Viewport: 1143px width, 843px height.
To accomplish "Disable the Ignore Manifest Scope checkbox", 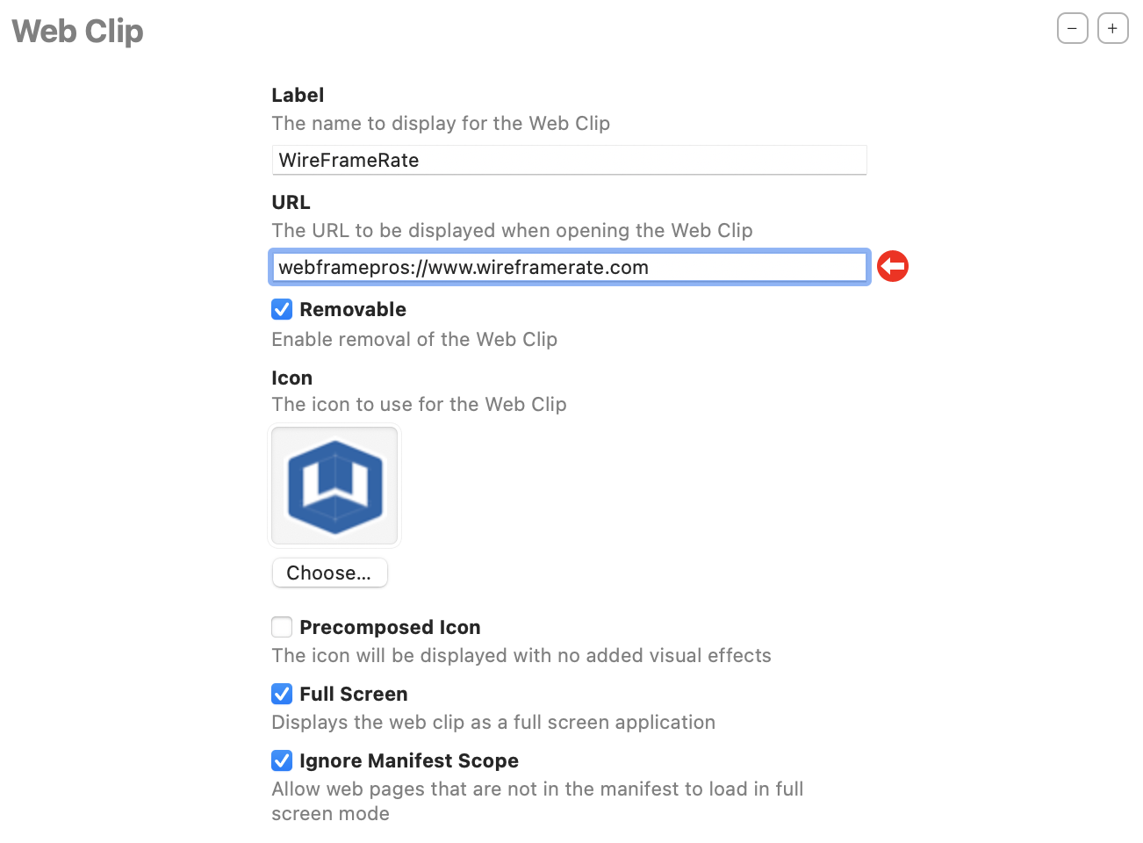I will click(x=282, y=760).
